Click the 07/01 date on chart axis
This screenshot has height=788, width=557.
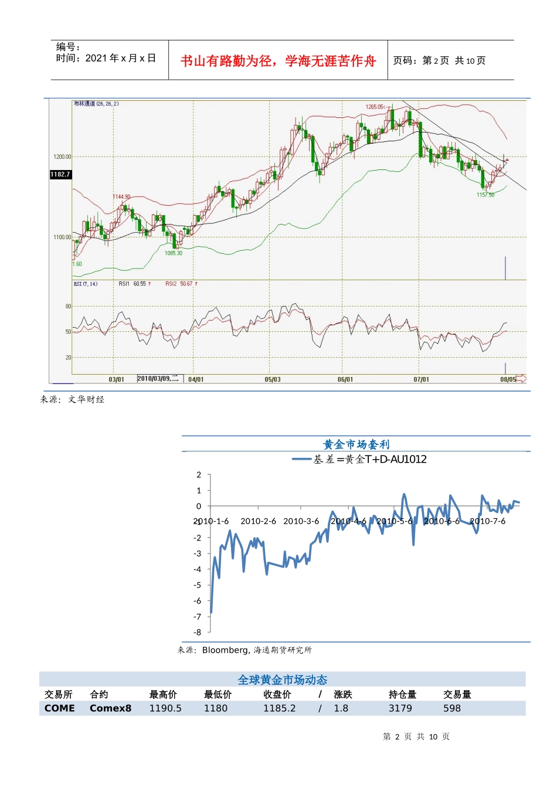pyautogui.click(x=421, y=379)
